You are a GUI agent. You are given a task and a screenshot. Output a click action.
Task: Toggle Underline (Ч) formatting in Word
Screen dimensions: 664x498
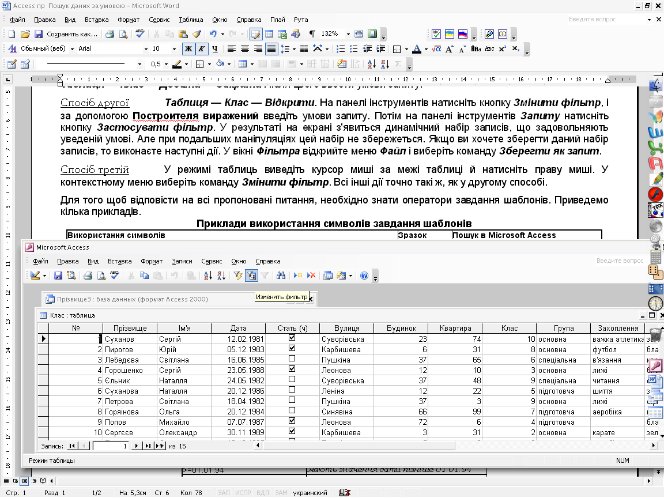pyautogui.click(x=214, y=49)
